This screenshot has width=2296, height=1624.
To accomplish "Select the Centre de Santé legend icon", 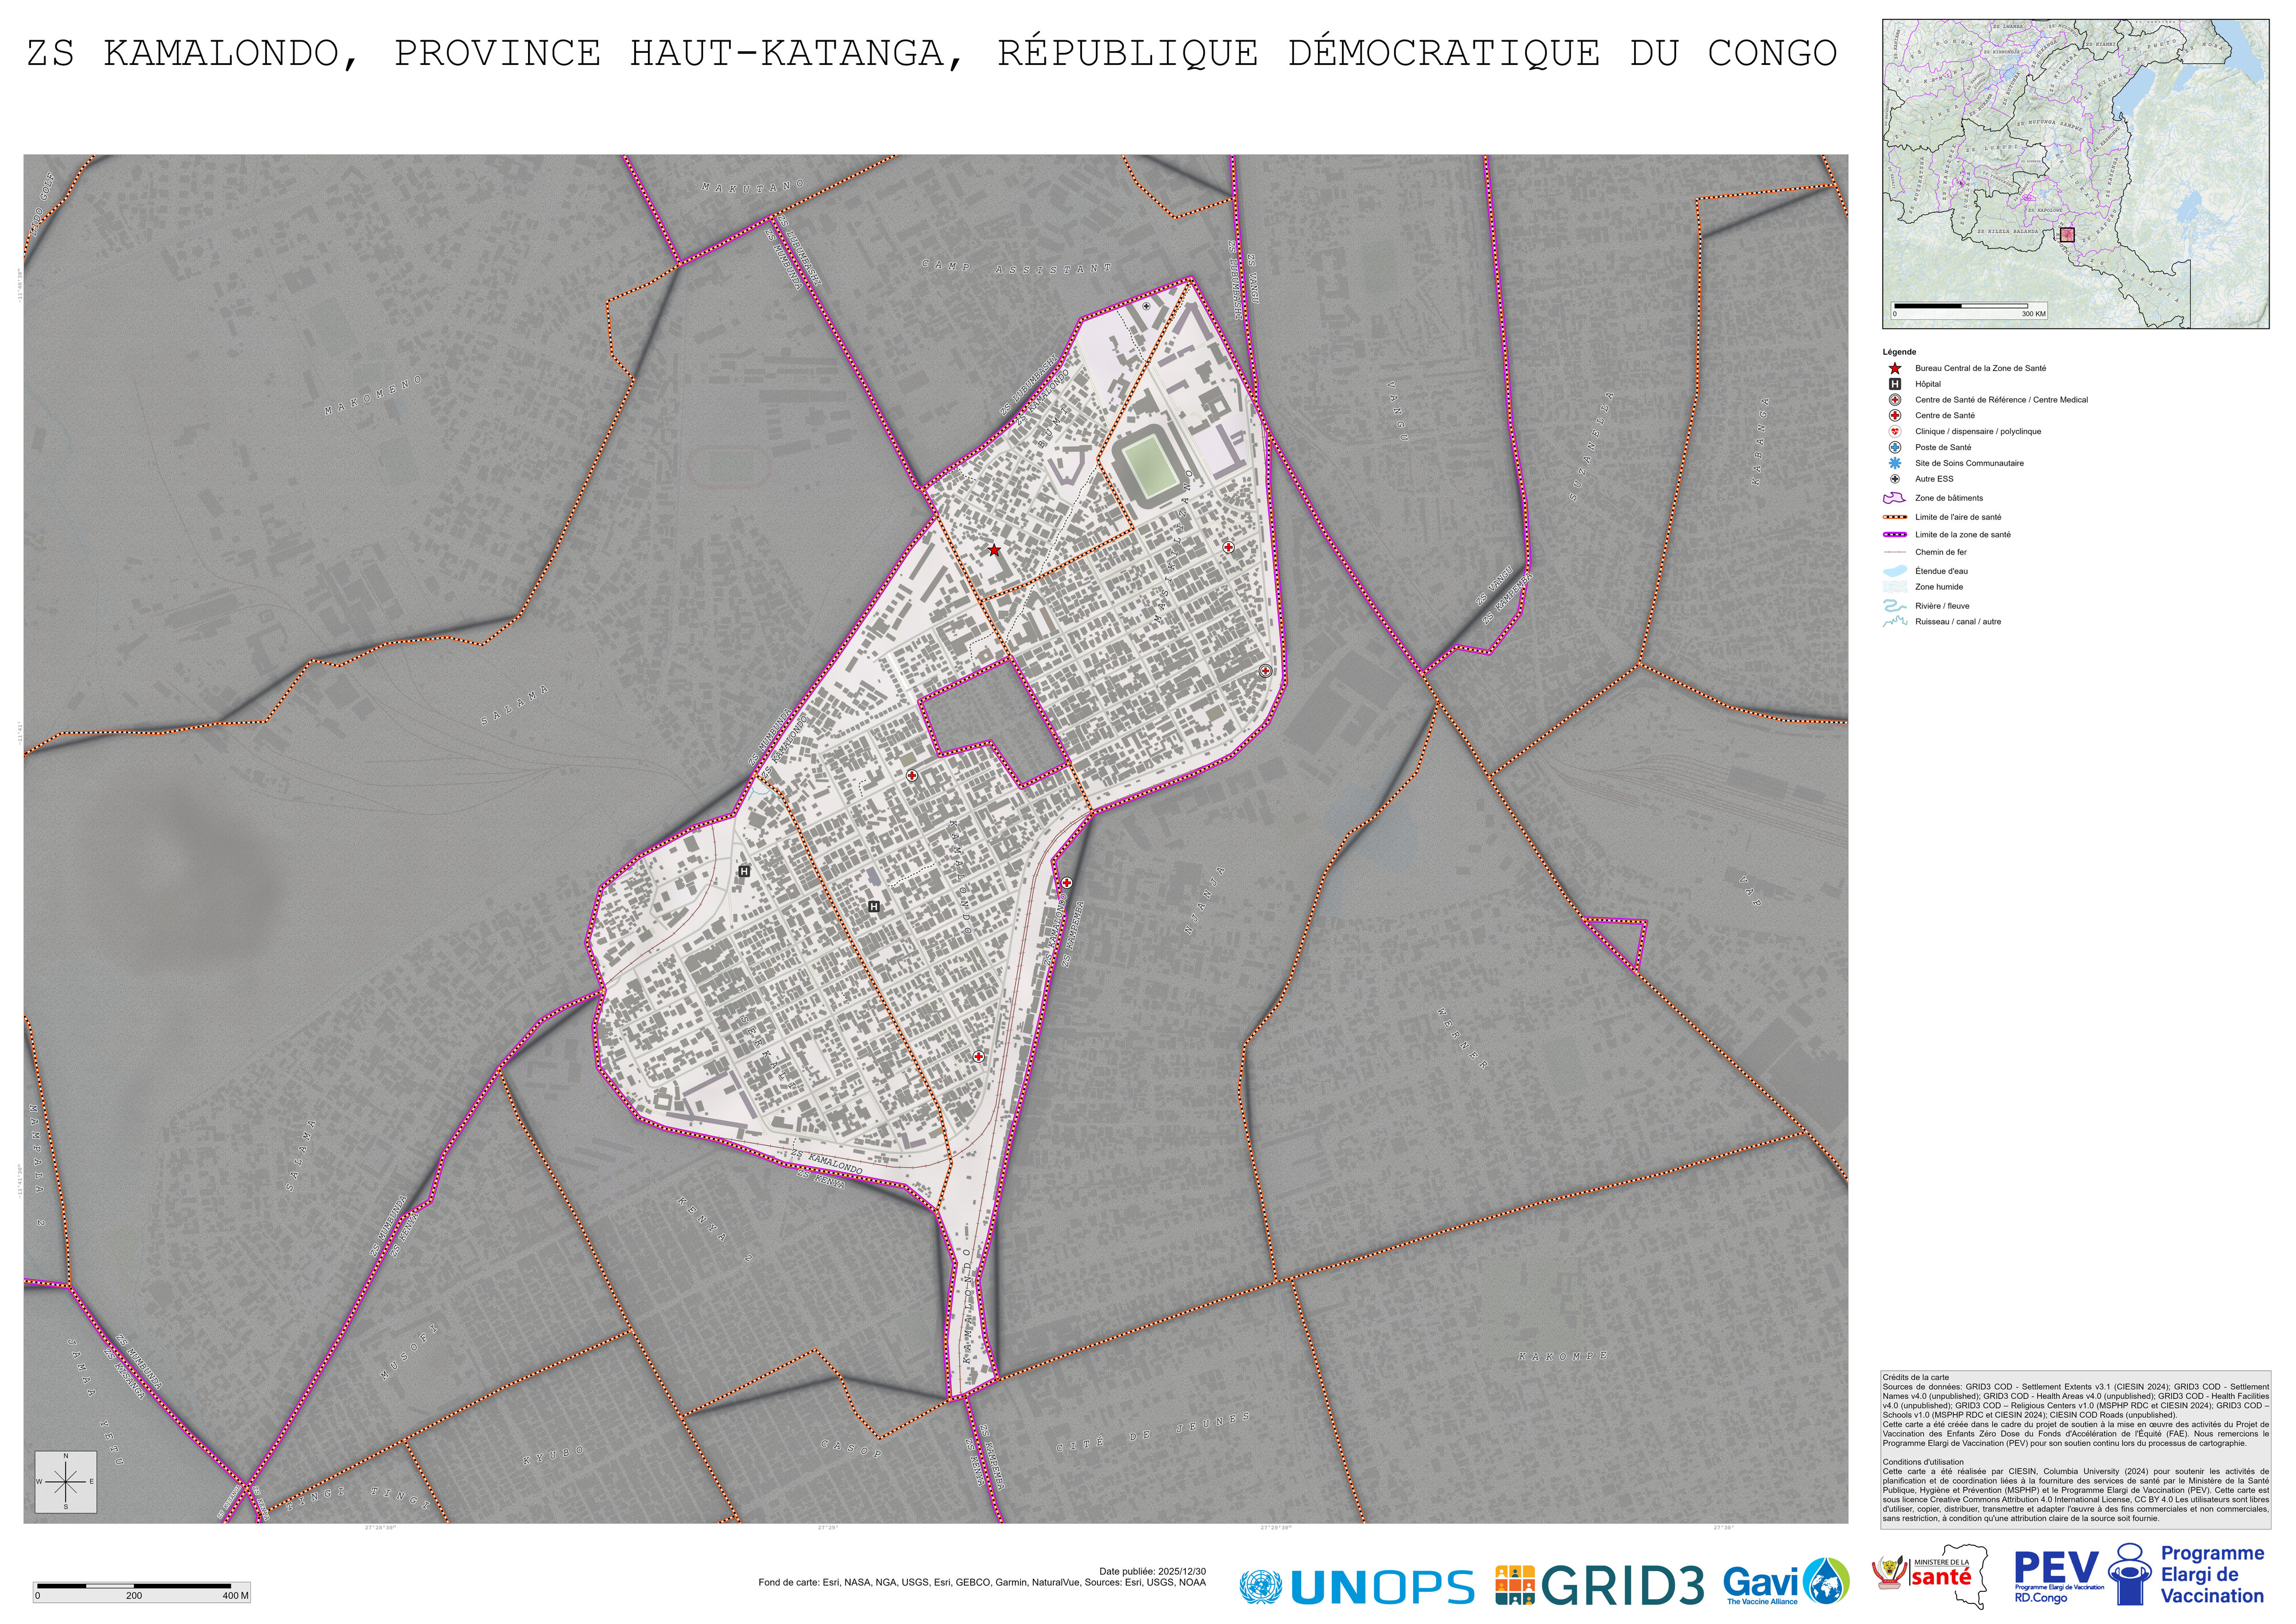I will 1894,416.
